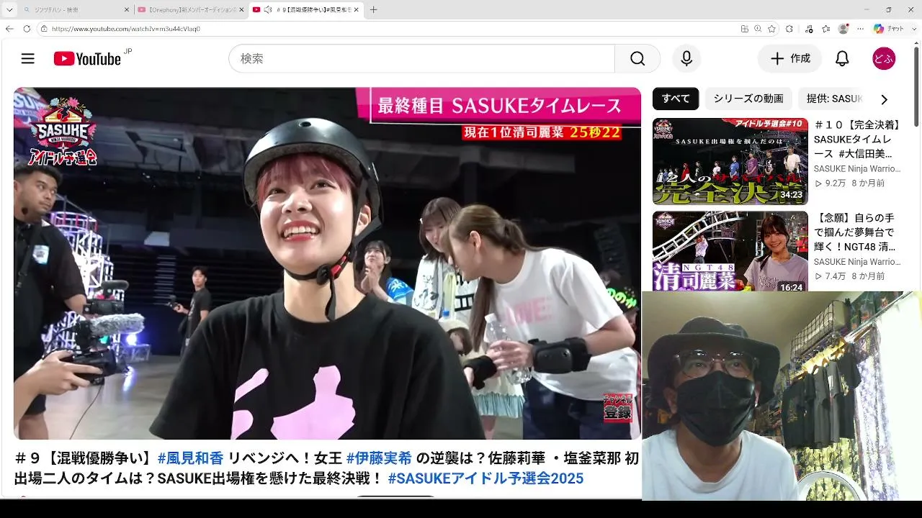922x518 pixels.
Task: Open the ＃１０【完全決着】 video title
Action: (x=858, y=140)
